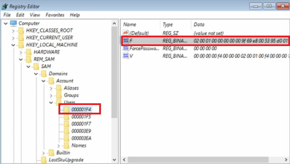Click the binary icon of value V
290x164 pixels.
click(126, 55)
